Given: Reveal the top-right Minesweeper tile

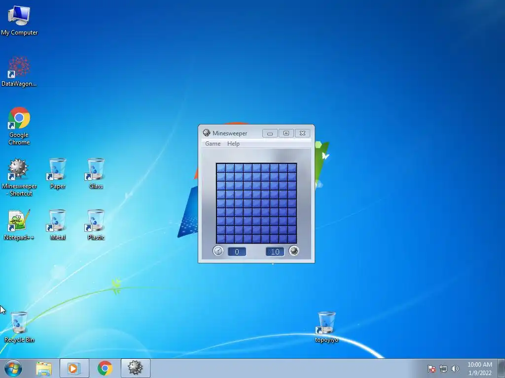Looking at the screenshot, I should pyautogui.click(x=292, y=168).
